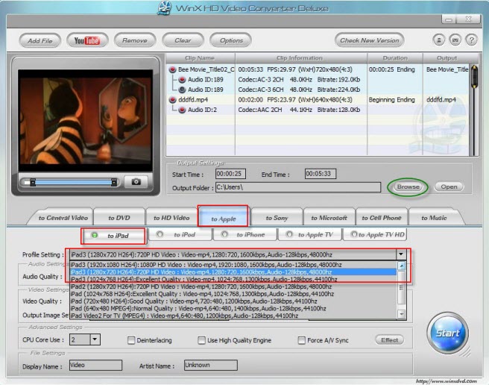
Task: Select the Audio ID:189 AC-3 2CH track icon
Action: (x=182, y=80)
